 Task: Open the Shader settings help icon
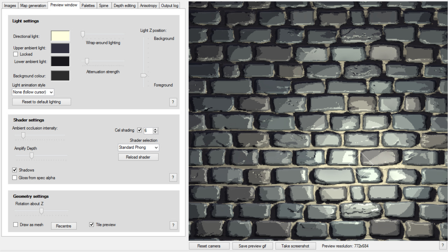tap(173, 177)
